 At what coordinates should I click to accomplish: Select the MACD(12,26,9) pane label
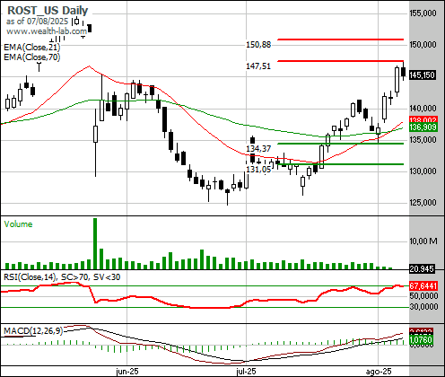point(33,331)
